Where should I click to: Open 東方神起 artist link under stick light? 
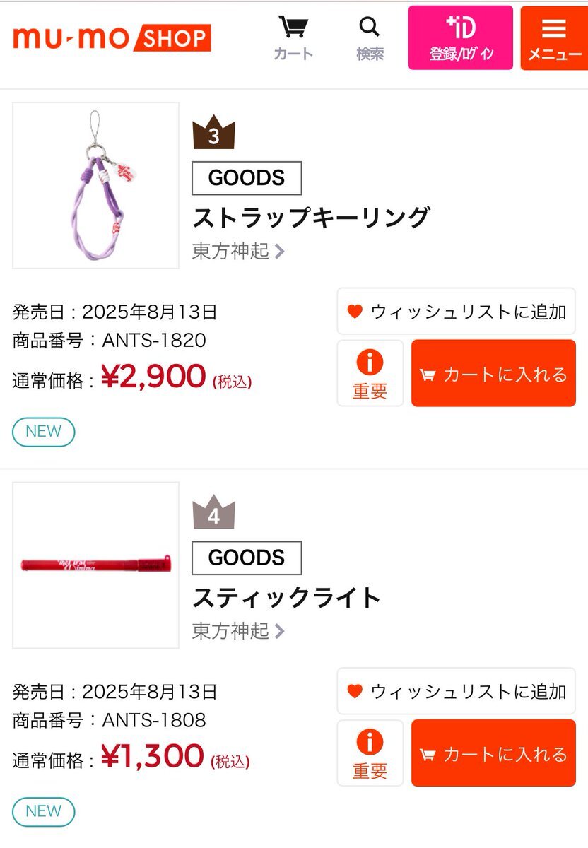pyautogui.click(x=238, y=630)
